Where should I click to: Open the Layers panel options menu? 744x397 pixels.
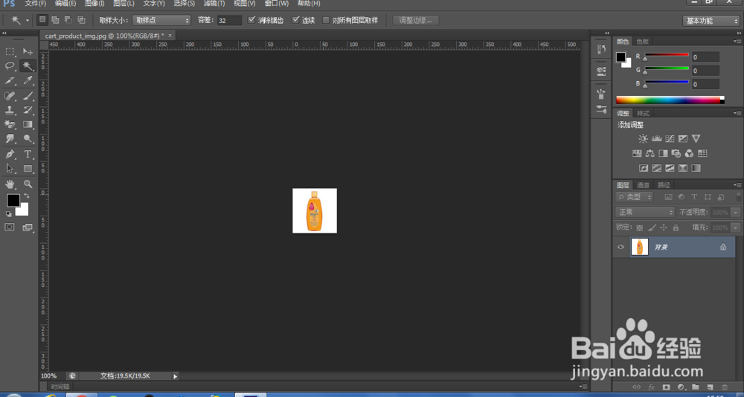click(x=737, y=185)
